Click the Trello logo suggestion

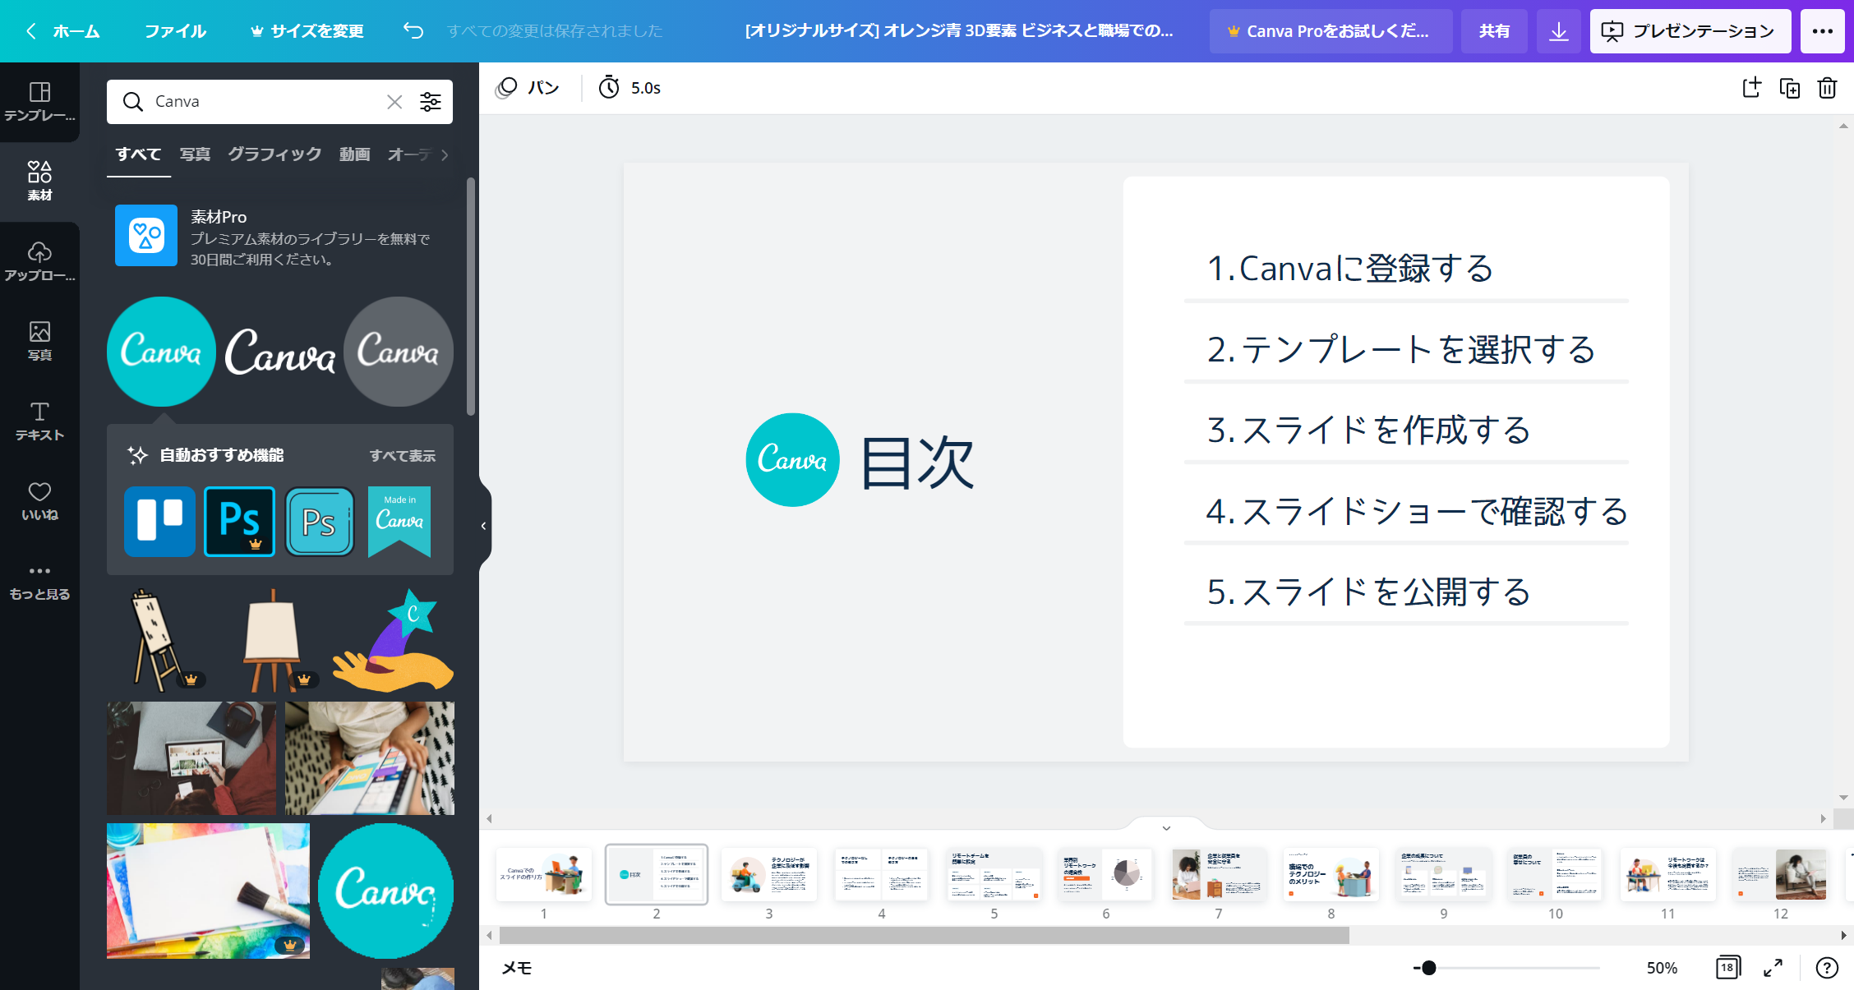point(159,522)
